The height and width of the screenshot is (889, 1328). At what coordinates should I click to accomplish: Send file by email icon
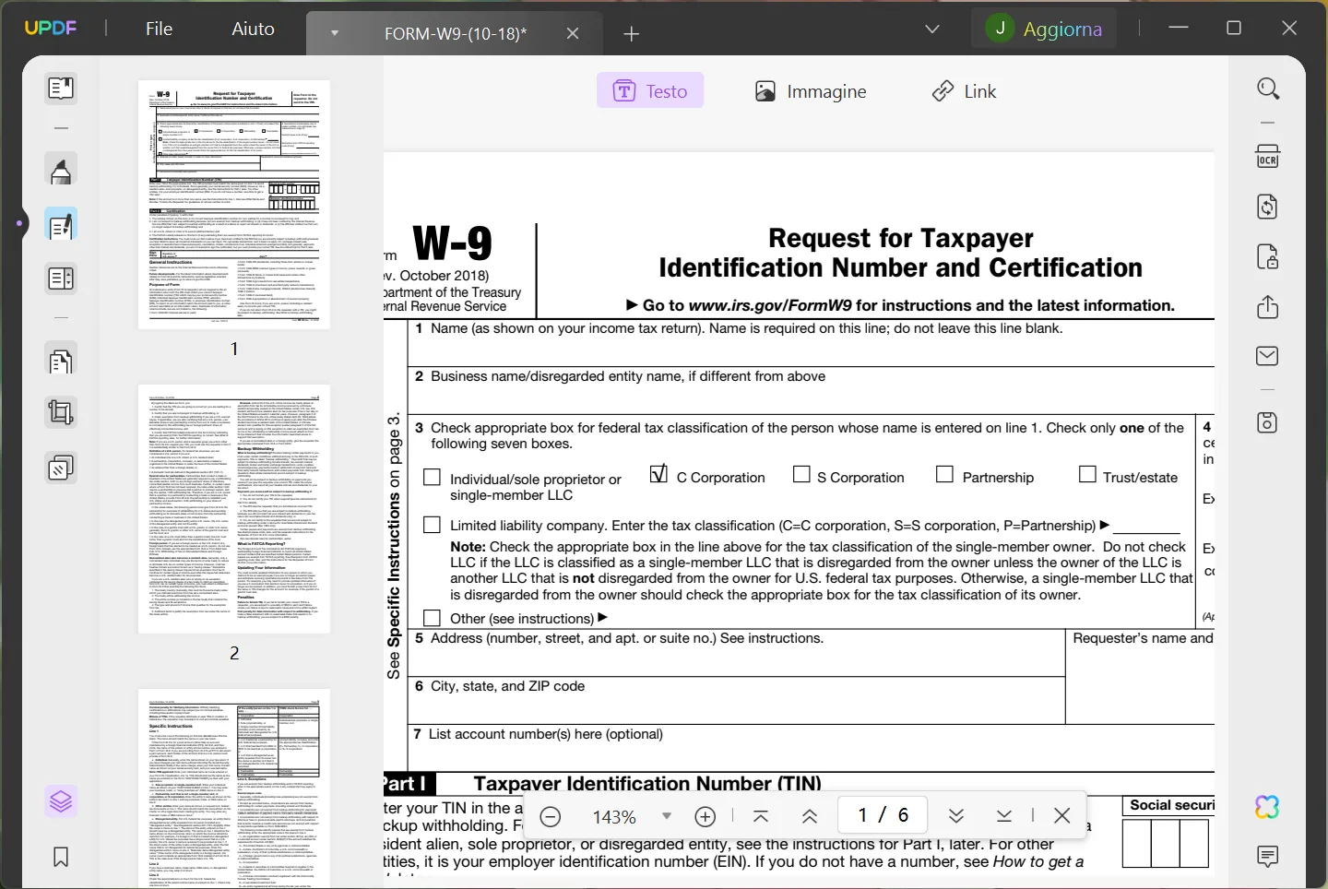click(x=1268, y=356)
